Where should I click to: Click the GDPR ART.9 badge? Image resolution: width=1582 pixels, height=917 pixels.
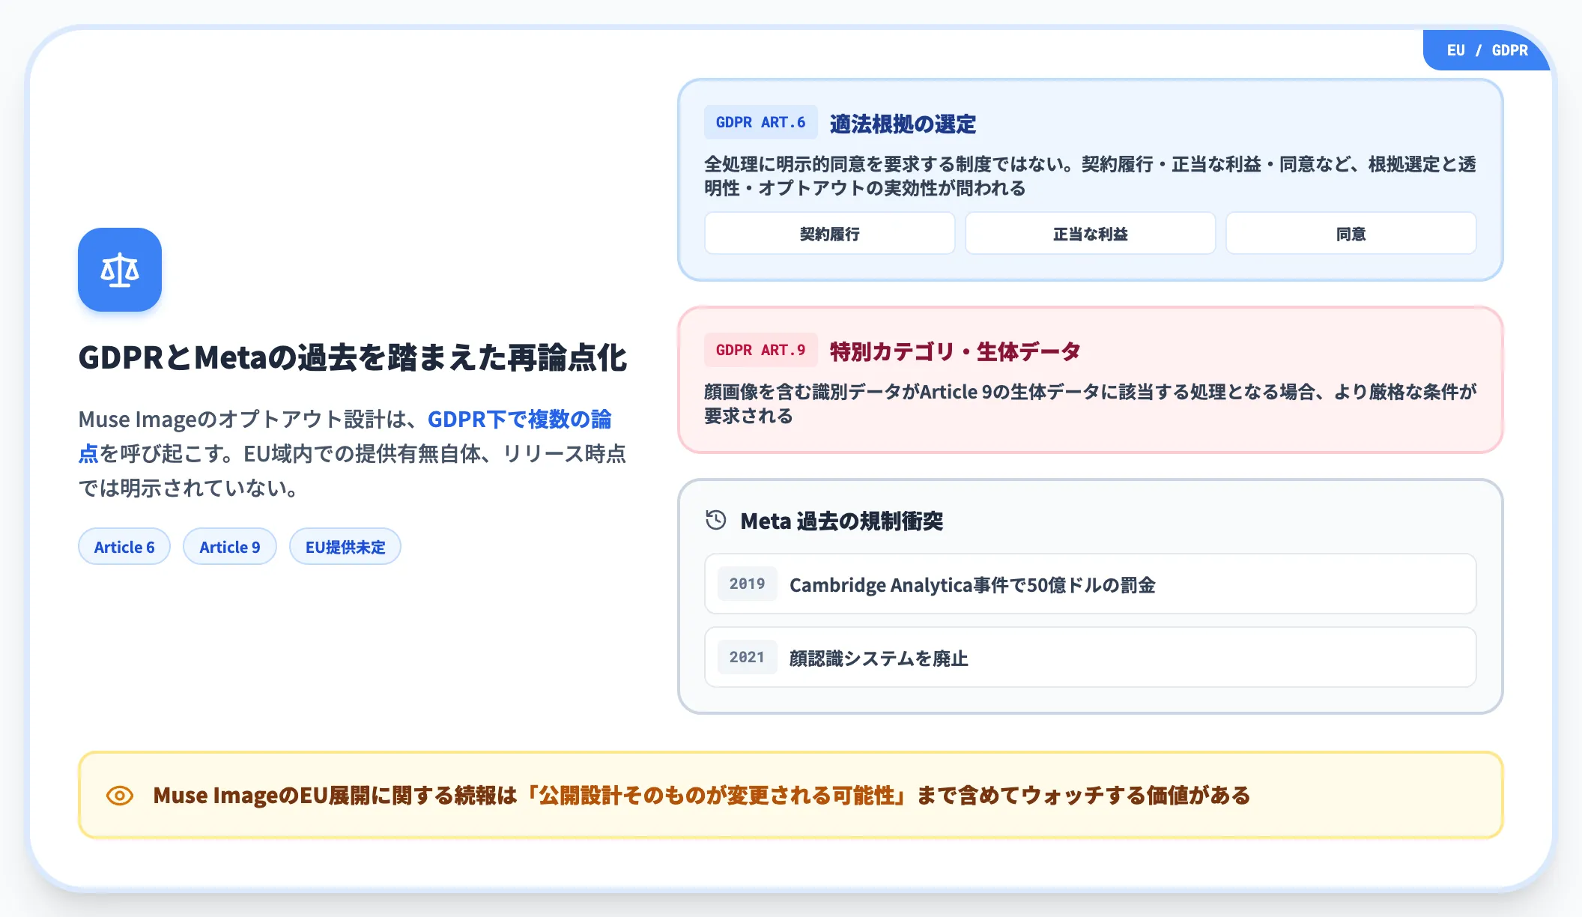(761, 350)
